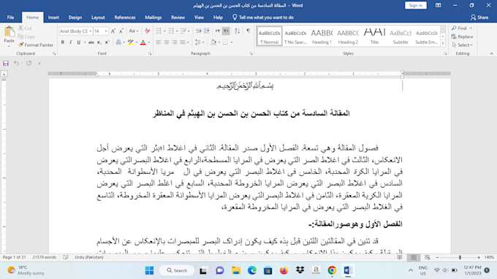
Task: Click the Sort icon in Paragraph group
Action: point(237,31)
